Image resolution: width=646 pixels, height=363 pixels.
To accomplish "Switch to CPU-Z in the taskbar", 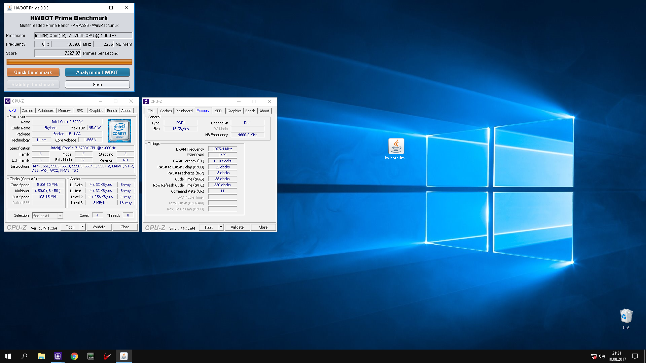I will [x=58, y=356].
